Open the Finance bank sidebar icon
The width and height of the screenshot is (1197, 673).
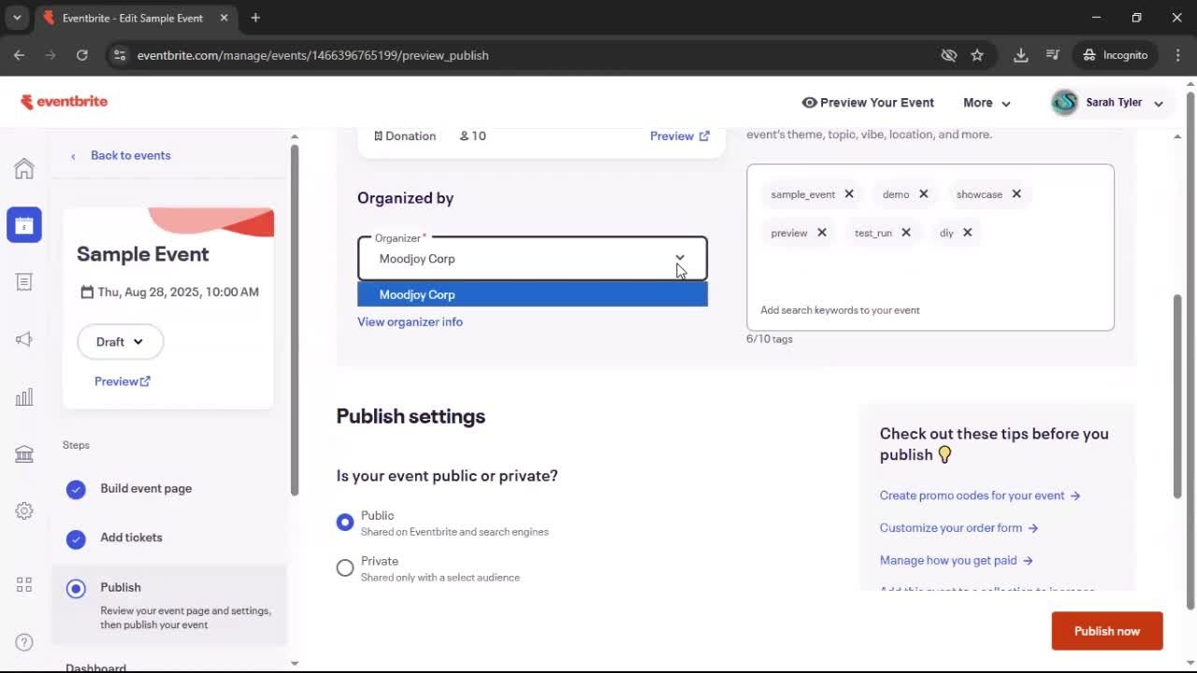(24, 454)
